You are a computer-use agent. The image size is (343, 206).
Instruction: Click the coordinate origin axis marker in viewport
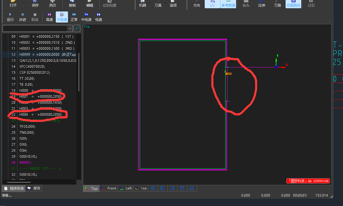tap(276, 67)
